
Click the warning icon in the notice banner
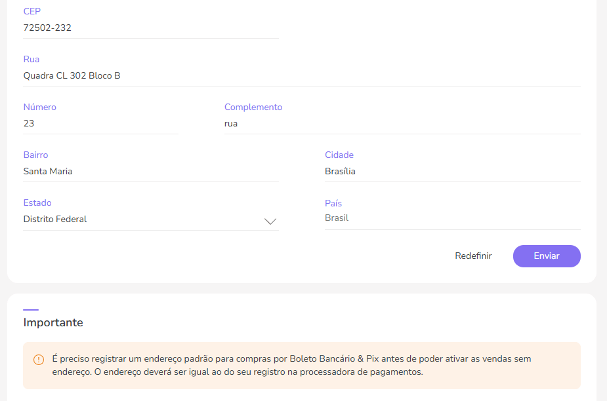pos(38,358)
